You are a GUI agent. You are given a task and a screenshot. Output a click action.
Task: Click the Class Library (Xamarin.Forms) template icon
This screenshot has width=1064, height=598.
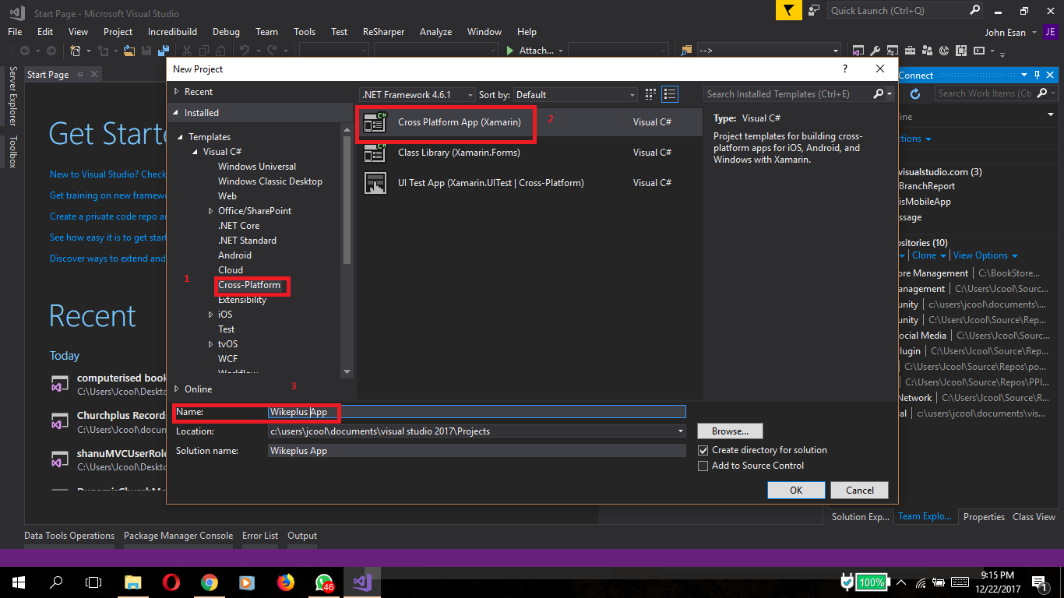tap(375, 153)
